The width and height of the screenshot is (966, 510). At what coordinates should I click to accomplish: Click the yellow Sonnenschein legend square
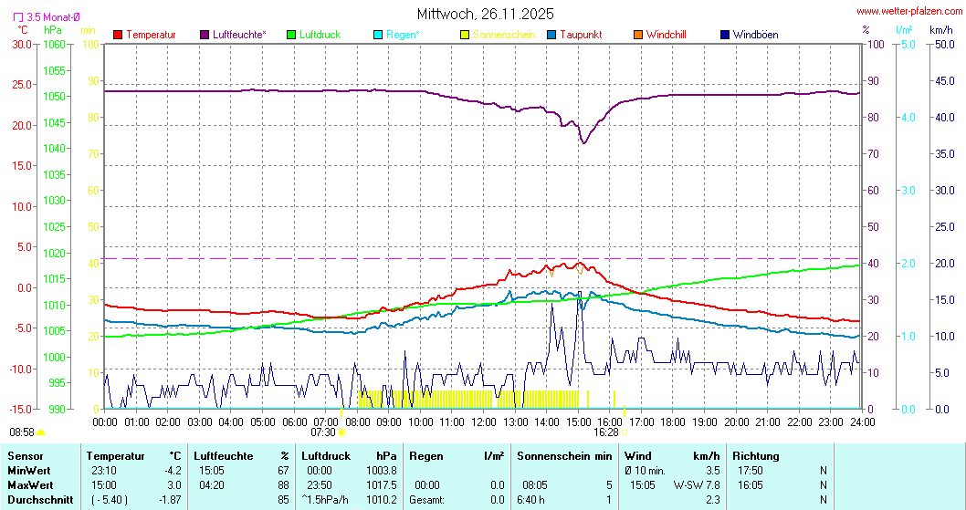pos(466,35)
